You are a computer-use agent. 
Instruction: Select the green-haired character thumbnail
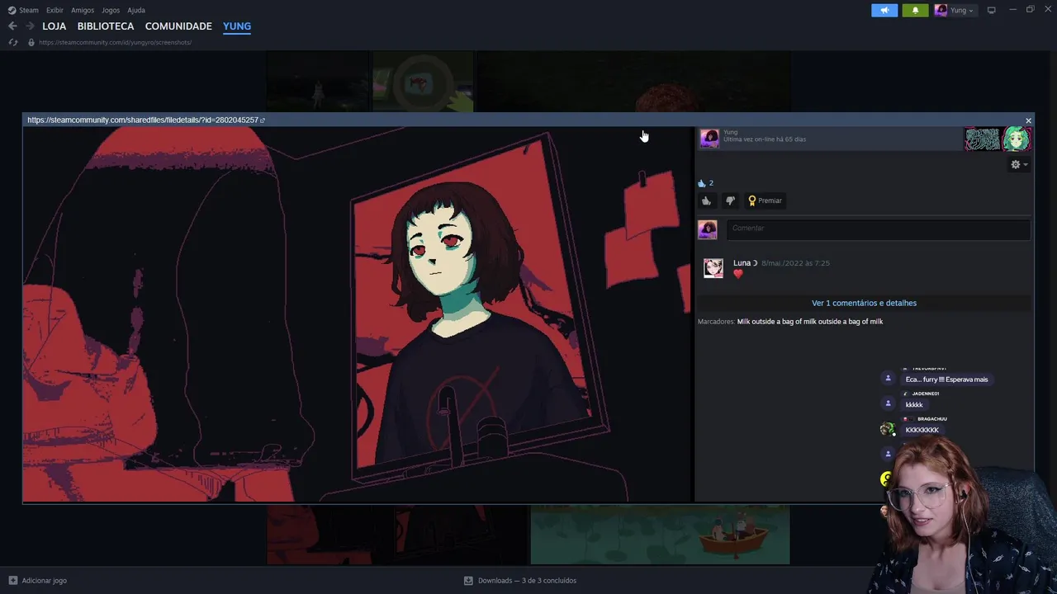click(1016, 139)
